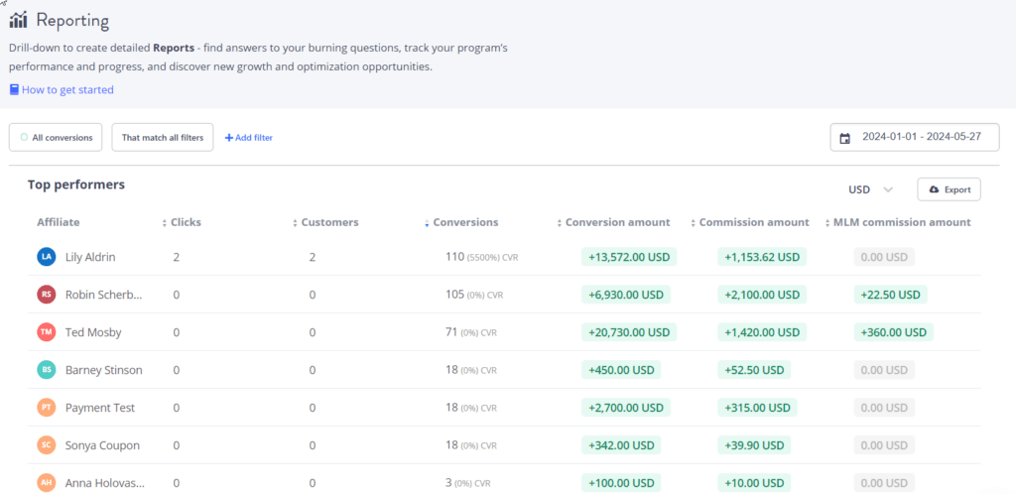Open the How to get started link

click(x=66, y=89)
